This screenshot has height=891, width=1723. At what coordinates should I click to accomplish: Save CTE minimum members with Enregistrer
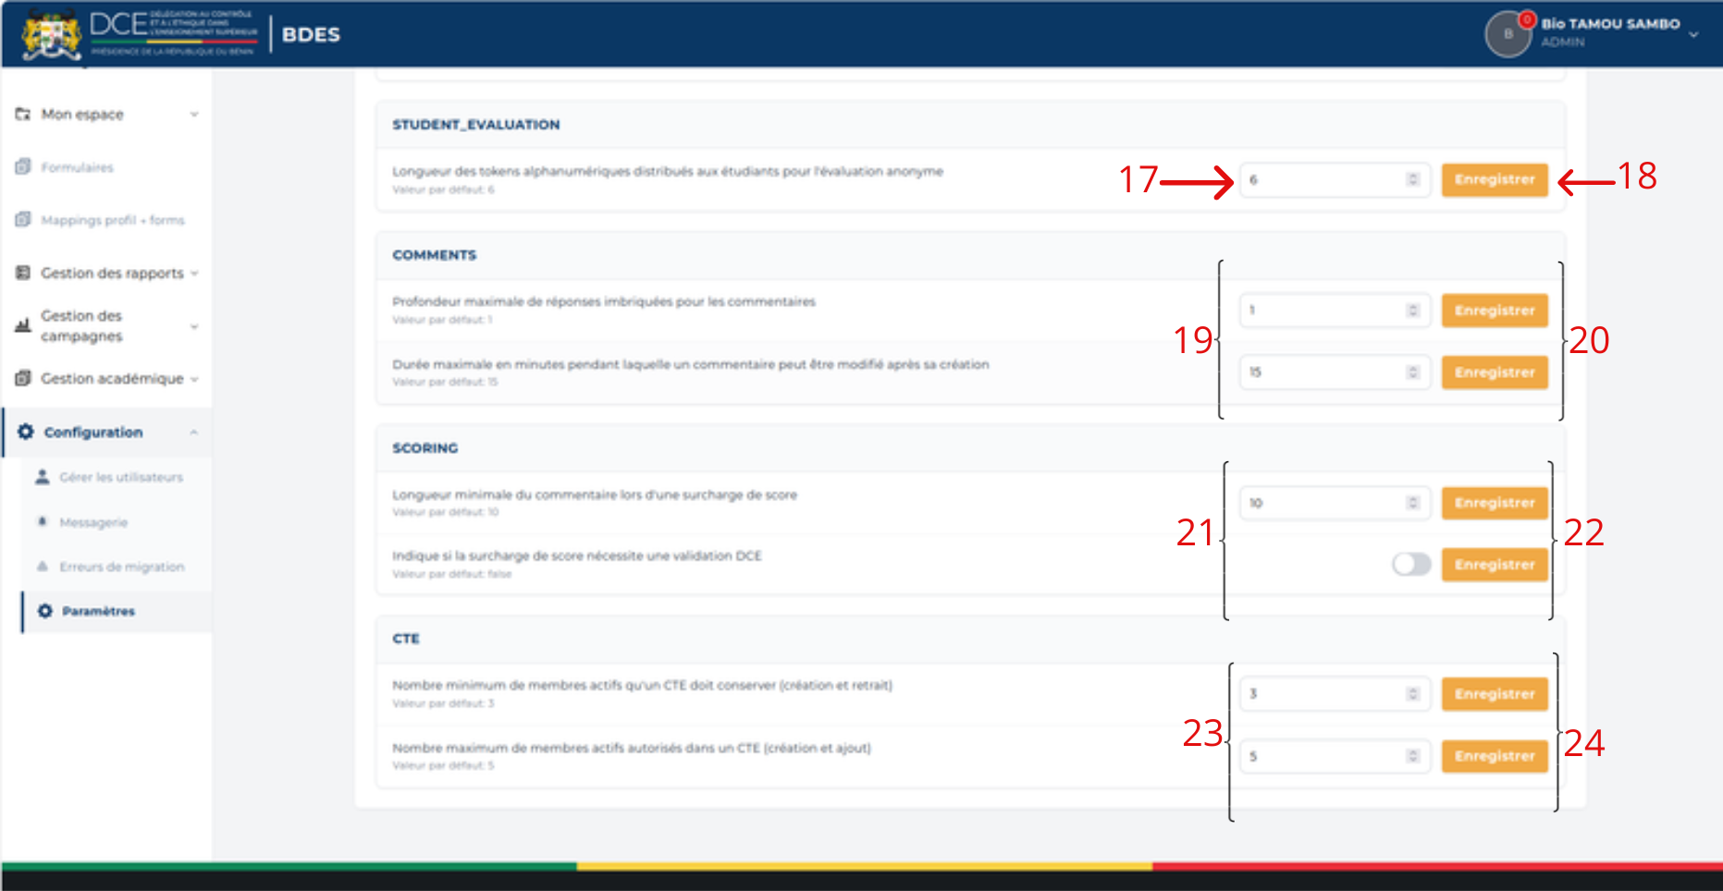coord(1495,694)
